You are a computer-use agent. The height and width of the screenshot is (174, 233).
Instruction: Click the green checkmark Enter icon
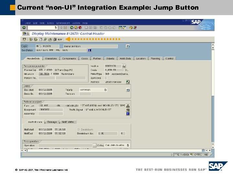tap(24, 27)
